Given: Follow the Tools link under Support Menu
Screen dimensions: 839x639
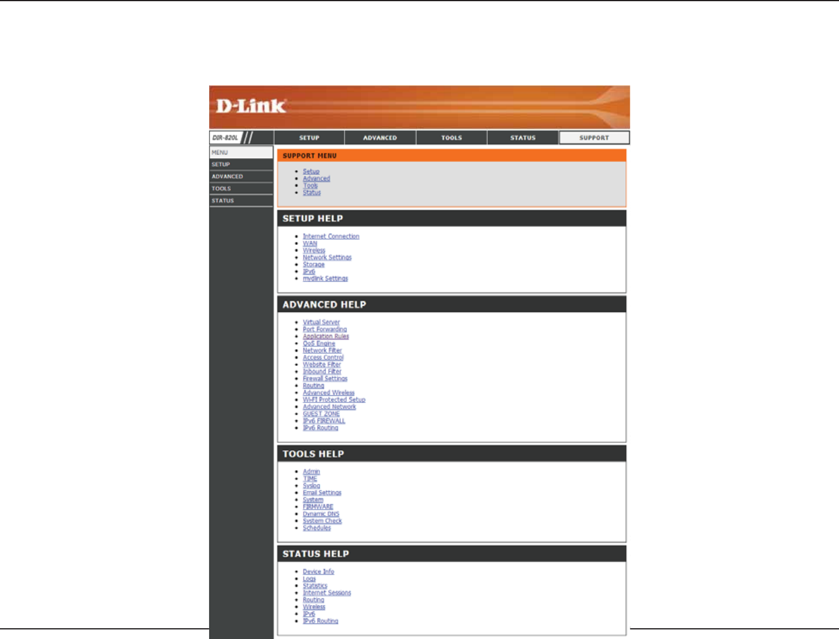Looking at the screenshot, I should point(310,186).
